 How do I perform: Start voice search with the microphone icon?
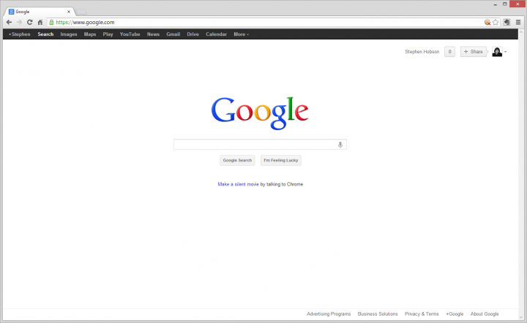(340, 145)
